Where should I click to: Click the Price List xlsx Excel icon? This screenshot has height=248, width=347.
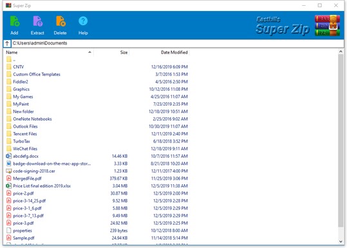pos(8,186)
